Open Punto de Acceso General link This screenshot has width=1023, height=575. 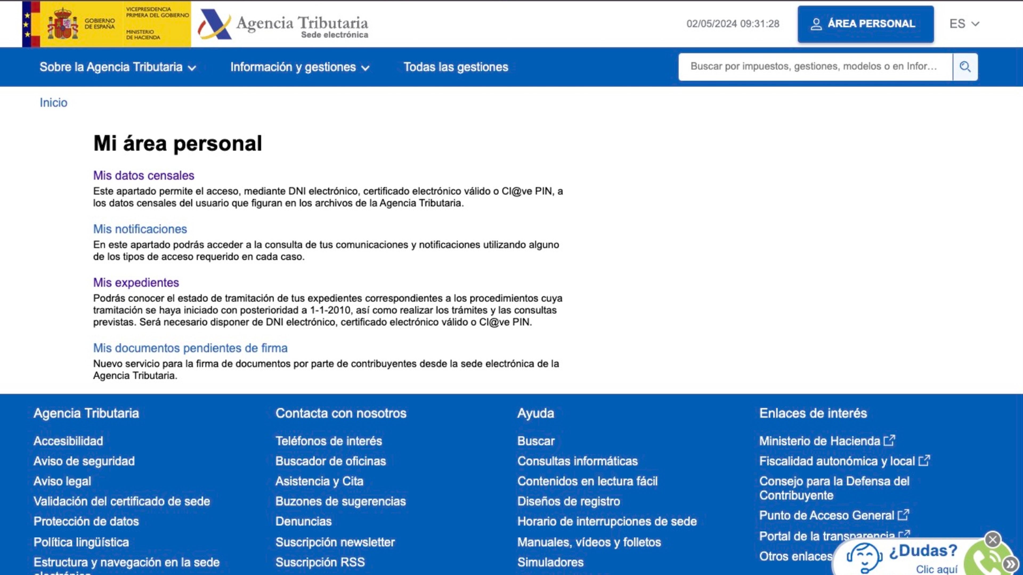(x=834, y=515)
